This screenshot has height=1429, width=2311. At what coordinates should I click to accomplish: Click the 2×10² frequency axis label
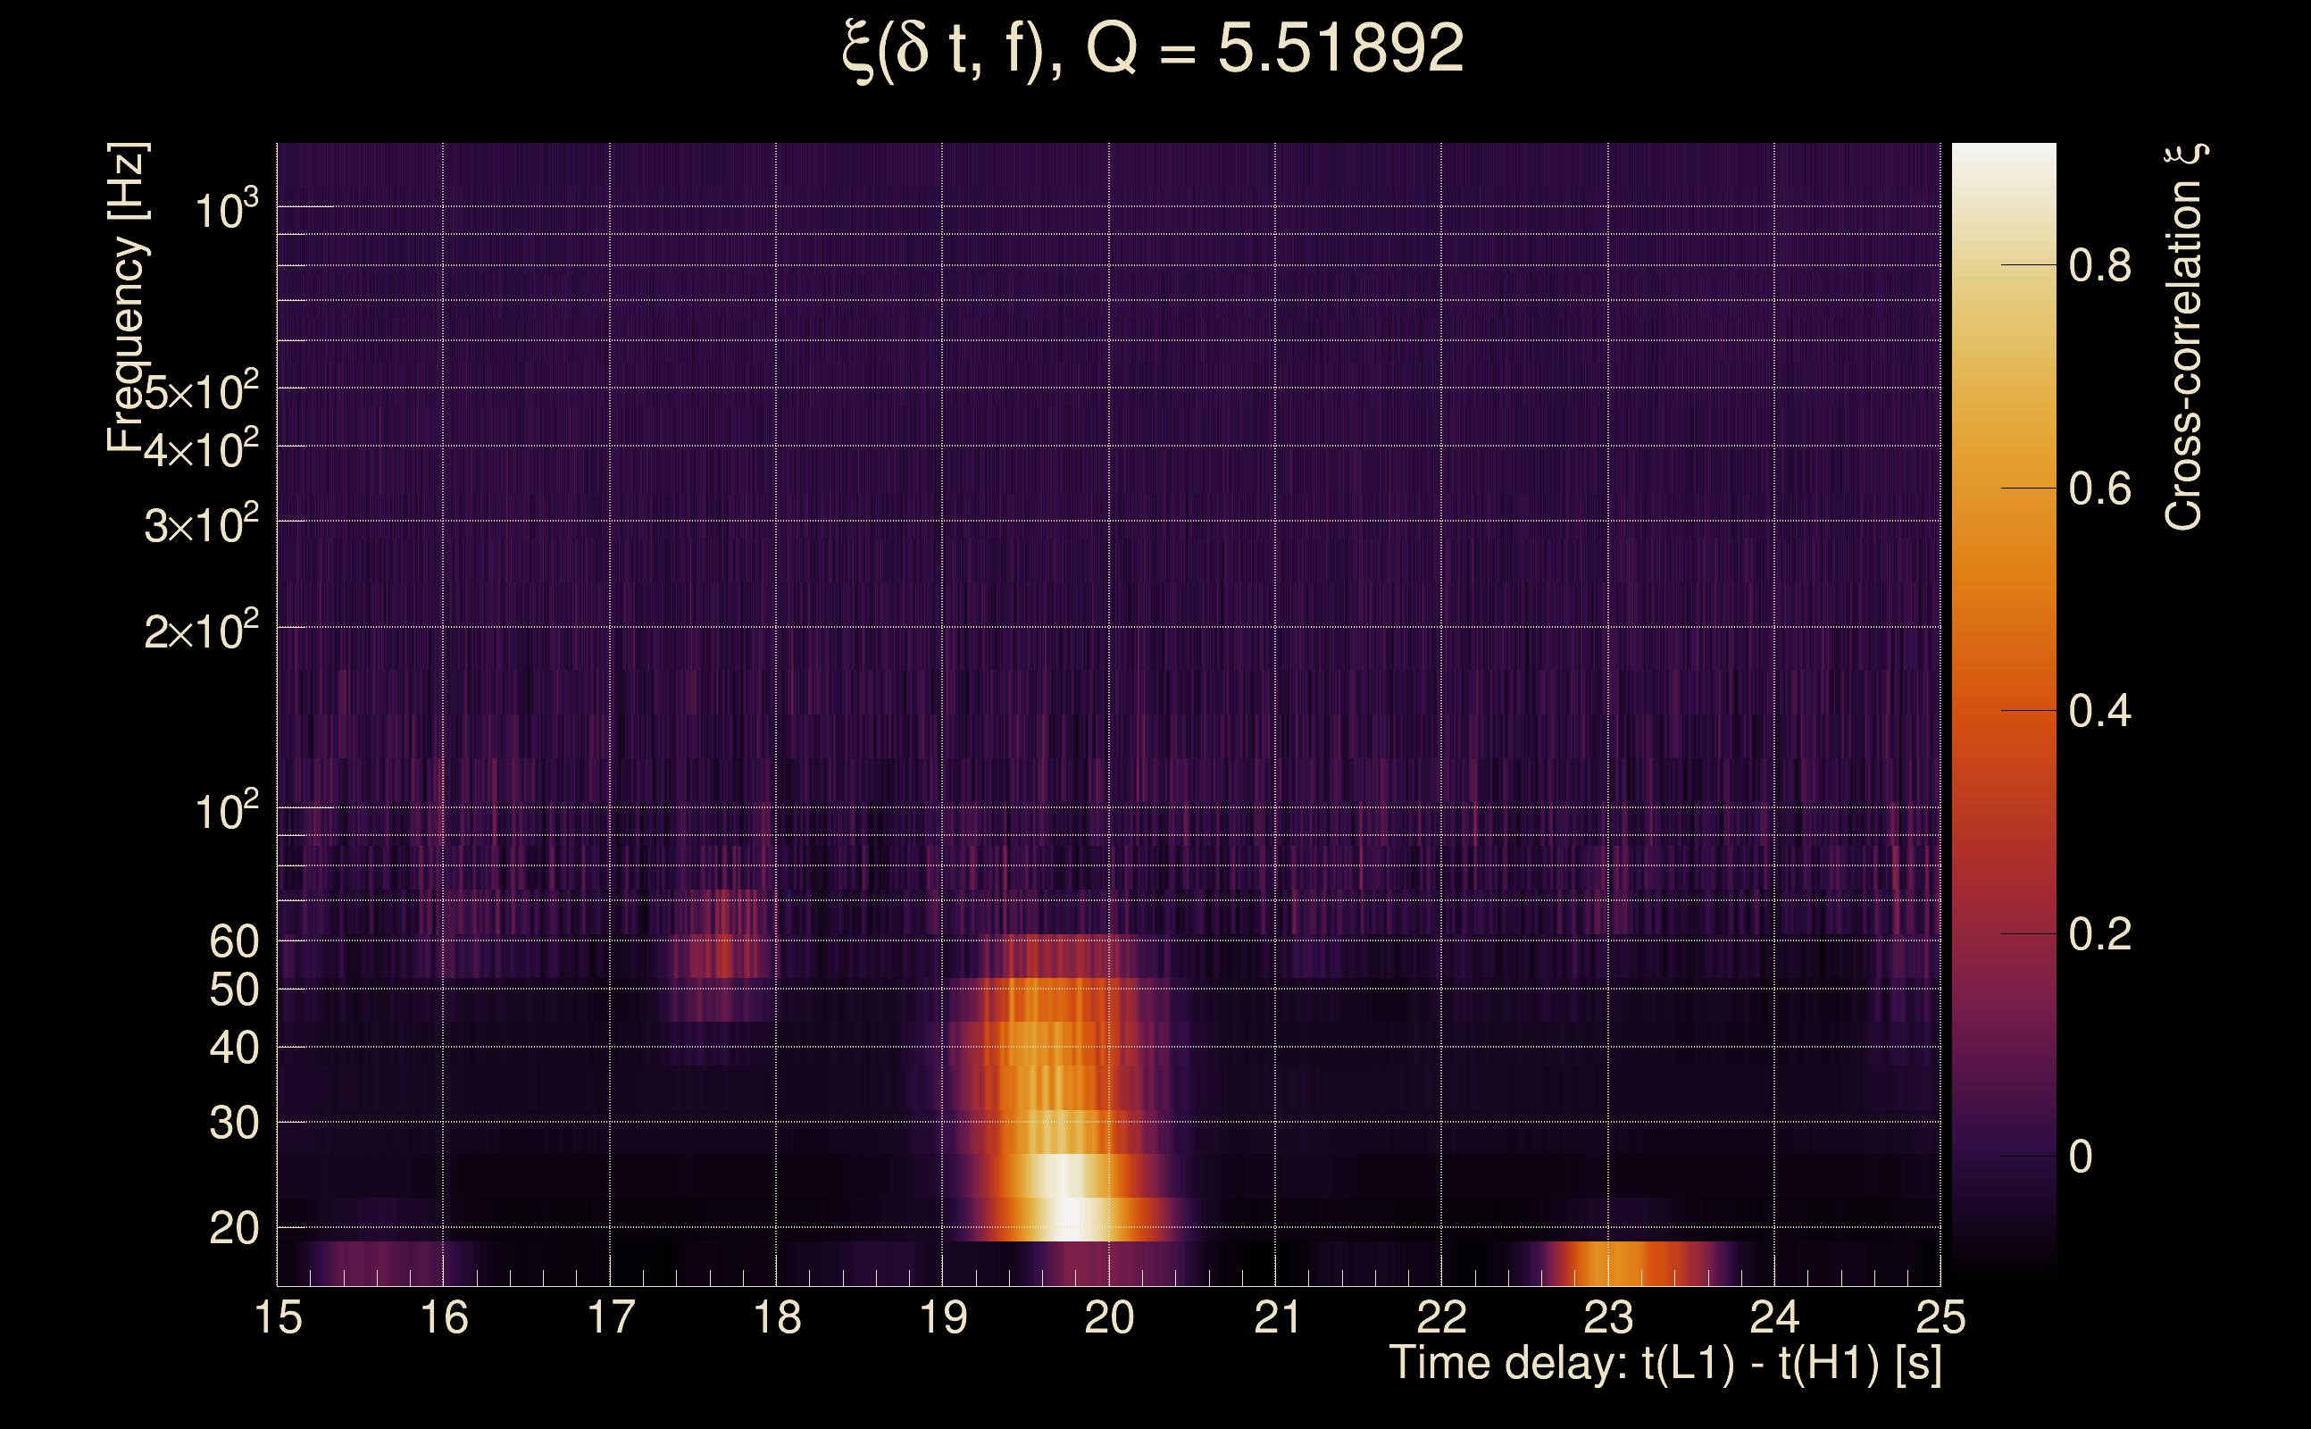coord(200,631)
